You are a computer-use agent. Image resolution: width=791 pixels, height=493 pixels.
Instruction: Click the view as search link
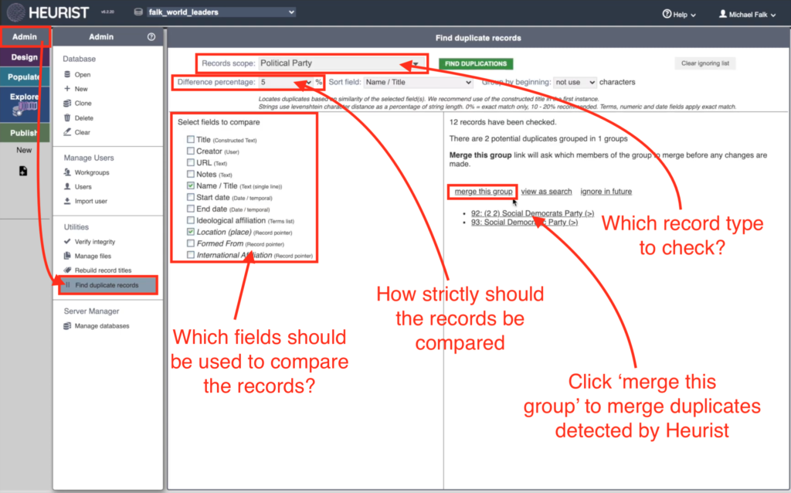coord(546,192)
